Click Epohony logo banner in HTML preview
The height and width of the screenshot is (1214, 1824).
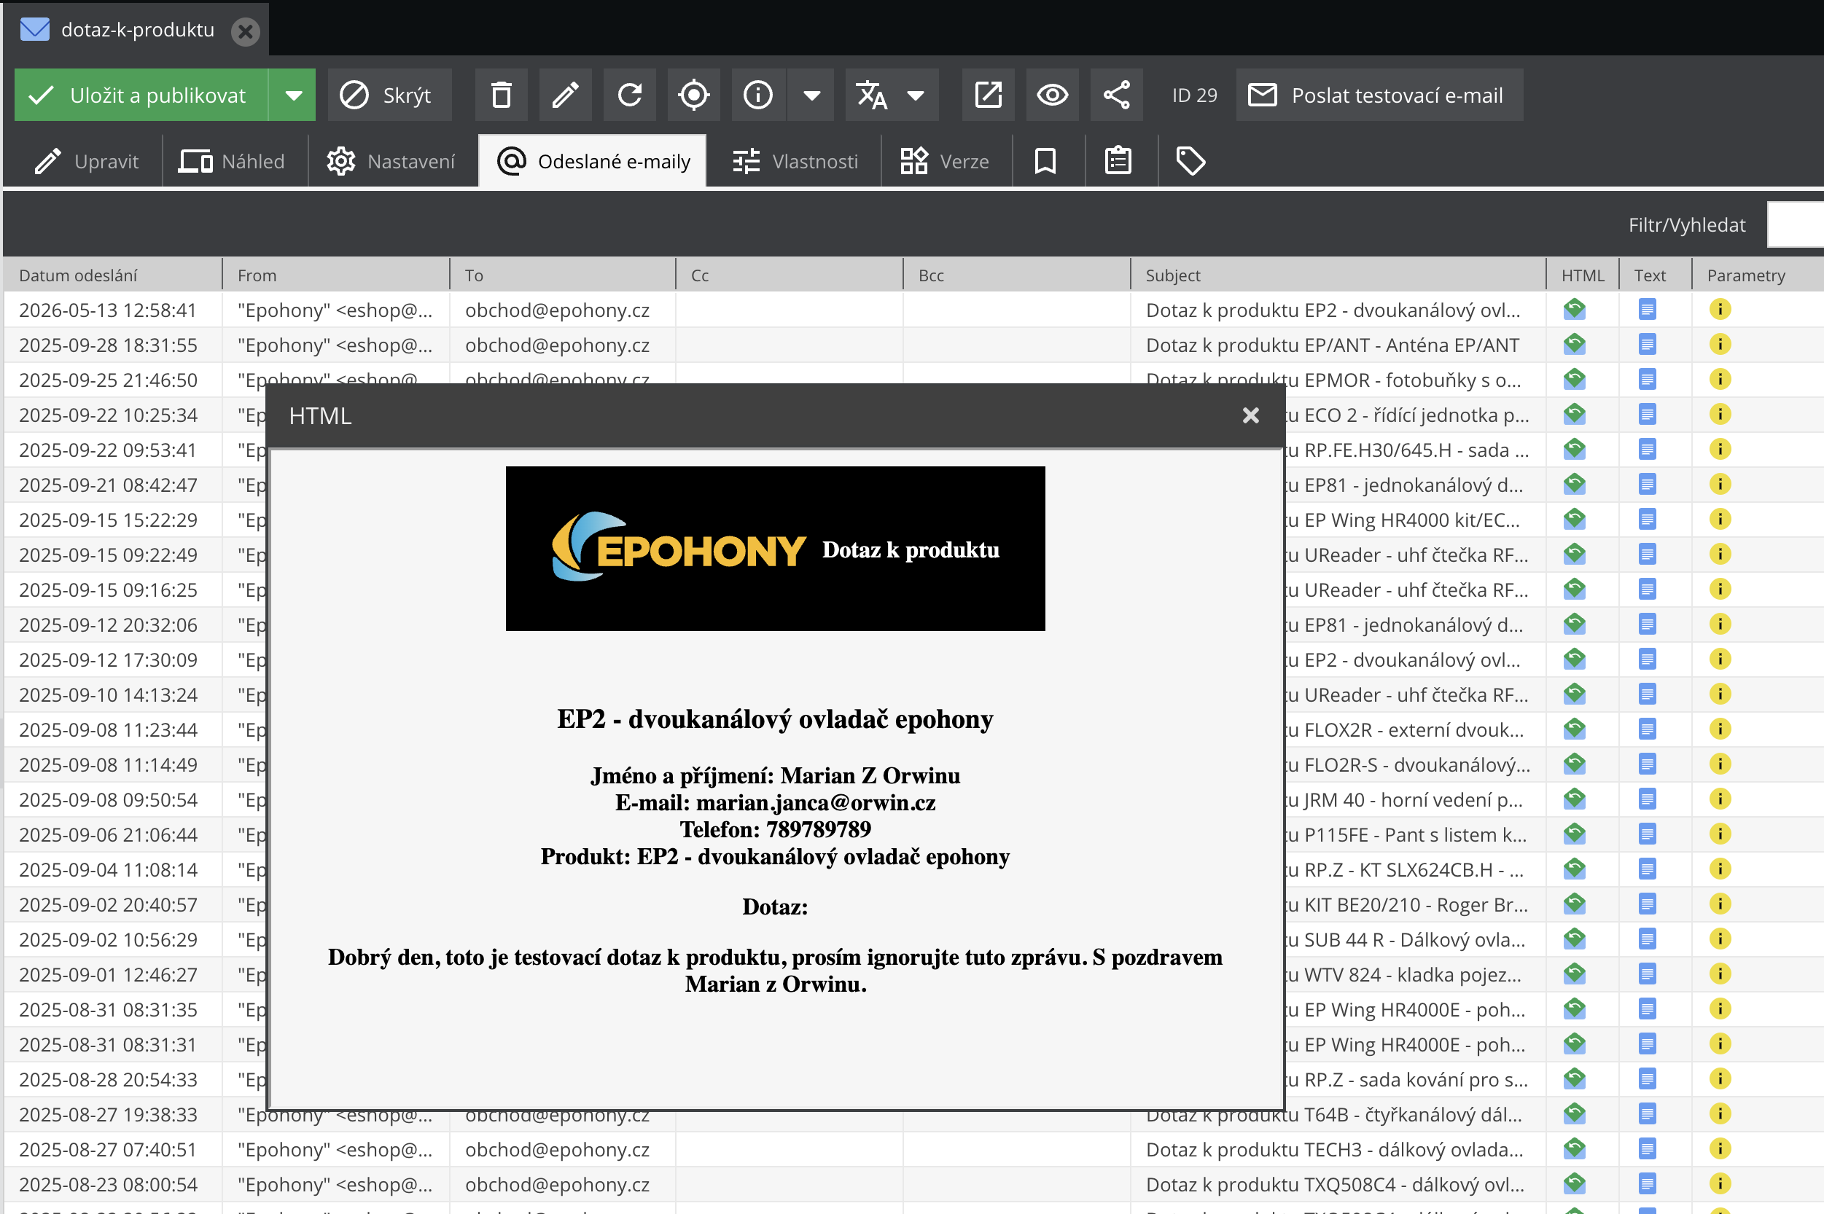[x=775, y=548]
